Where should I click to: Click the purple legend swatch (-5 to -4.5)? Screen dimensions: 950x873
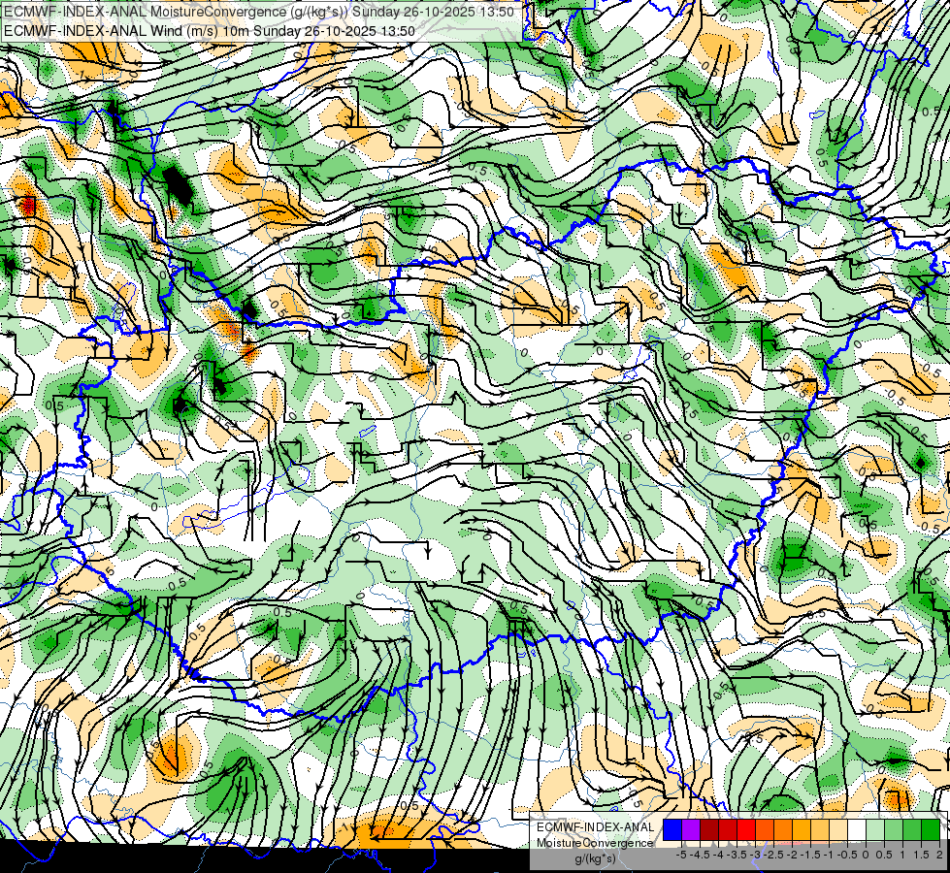pos(691,830)
